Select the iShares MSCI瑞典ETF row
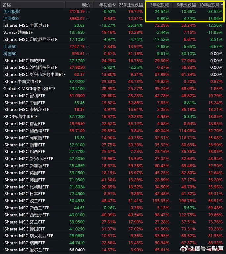This screenshot has width=226, height=254. (x=113, y=243)
